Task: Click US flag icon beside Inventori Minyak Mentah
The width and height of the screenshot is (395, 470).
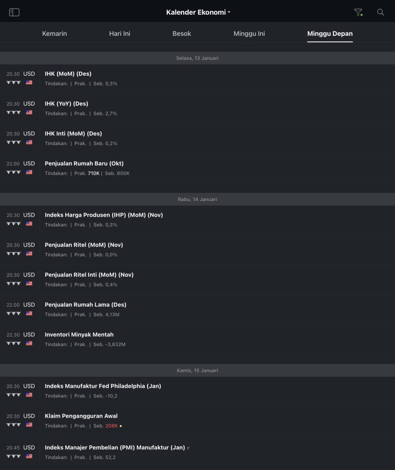Action: (x=29, y=343)
